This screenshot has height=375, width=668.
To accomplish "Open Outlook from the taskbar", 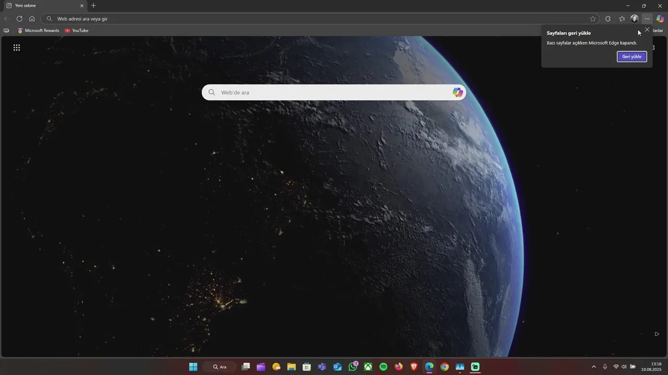I will 338,367.
